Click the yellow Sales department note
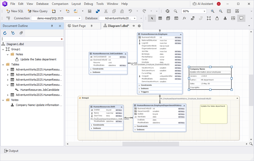 coord(214,114)
